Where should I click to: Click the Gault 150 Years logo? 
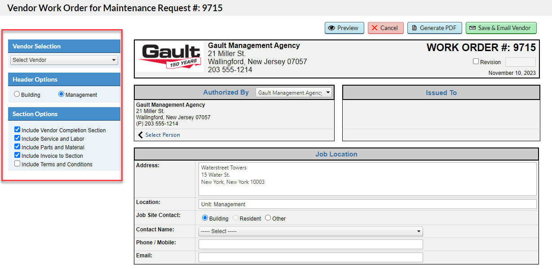tap(170, 57)
